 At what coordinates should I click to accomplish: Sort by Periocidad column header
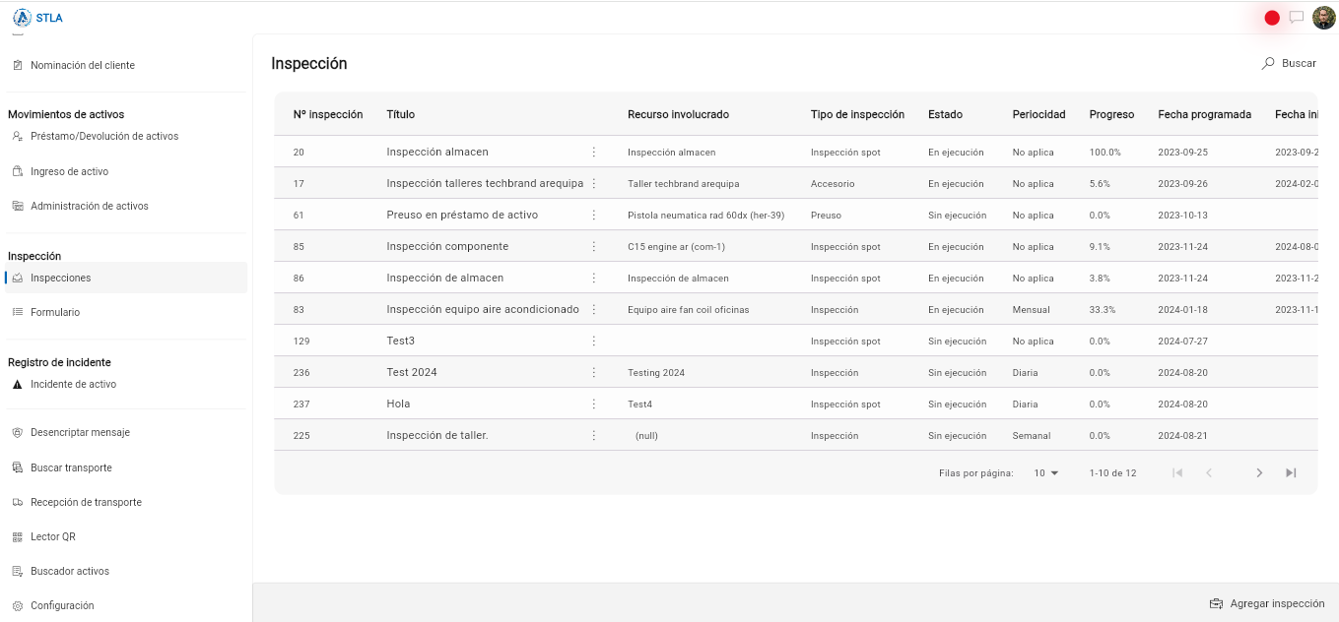(x=1038, y=114)
